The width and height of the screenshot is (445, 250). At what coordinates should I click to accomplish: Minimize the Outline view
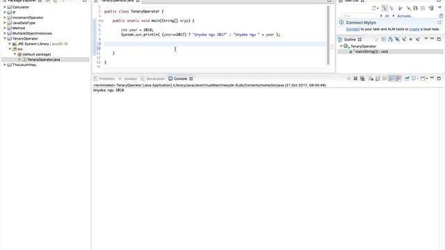tap(432, 39)
